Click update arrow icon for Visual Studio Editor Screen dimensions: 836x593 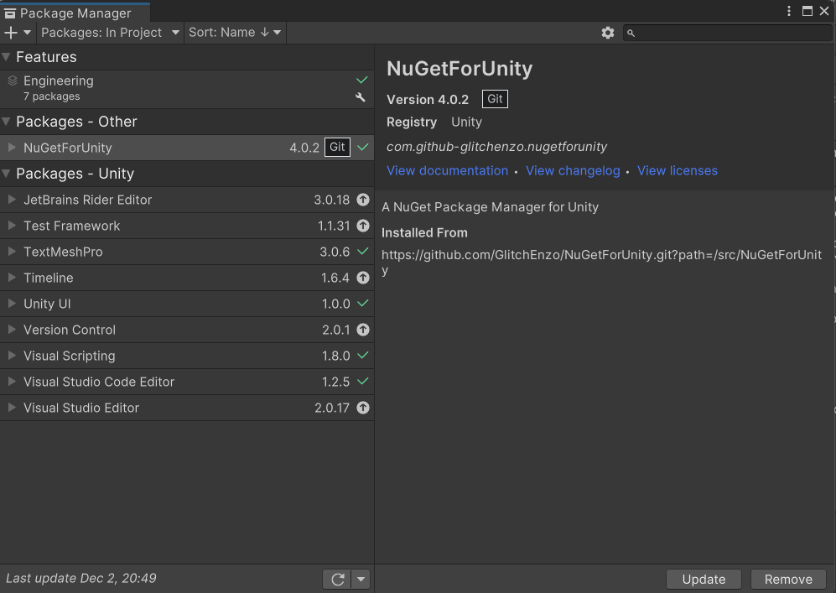(363, 408)
